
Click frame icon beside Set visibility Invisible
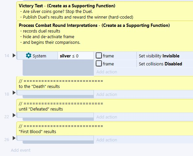(99, 56)
